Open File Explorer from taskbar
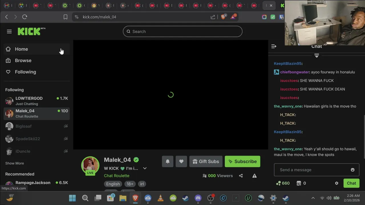Screen dimensions: 365x205 click(x=123, y=198)
